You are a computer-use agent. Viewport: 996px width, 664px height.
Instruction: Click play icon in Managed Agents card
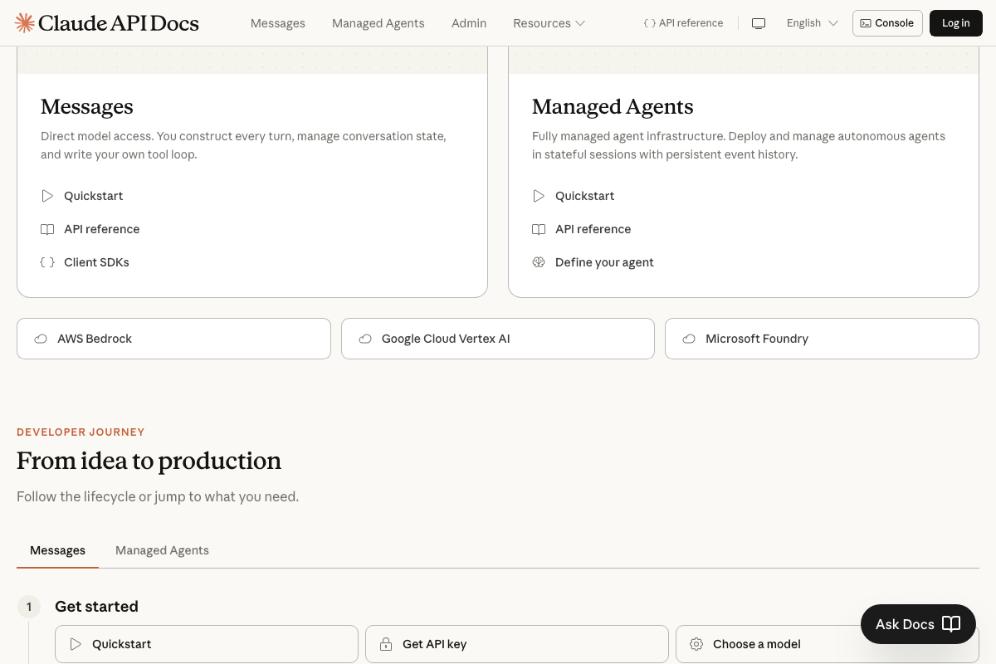point(539,196)
